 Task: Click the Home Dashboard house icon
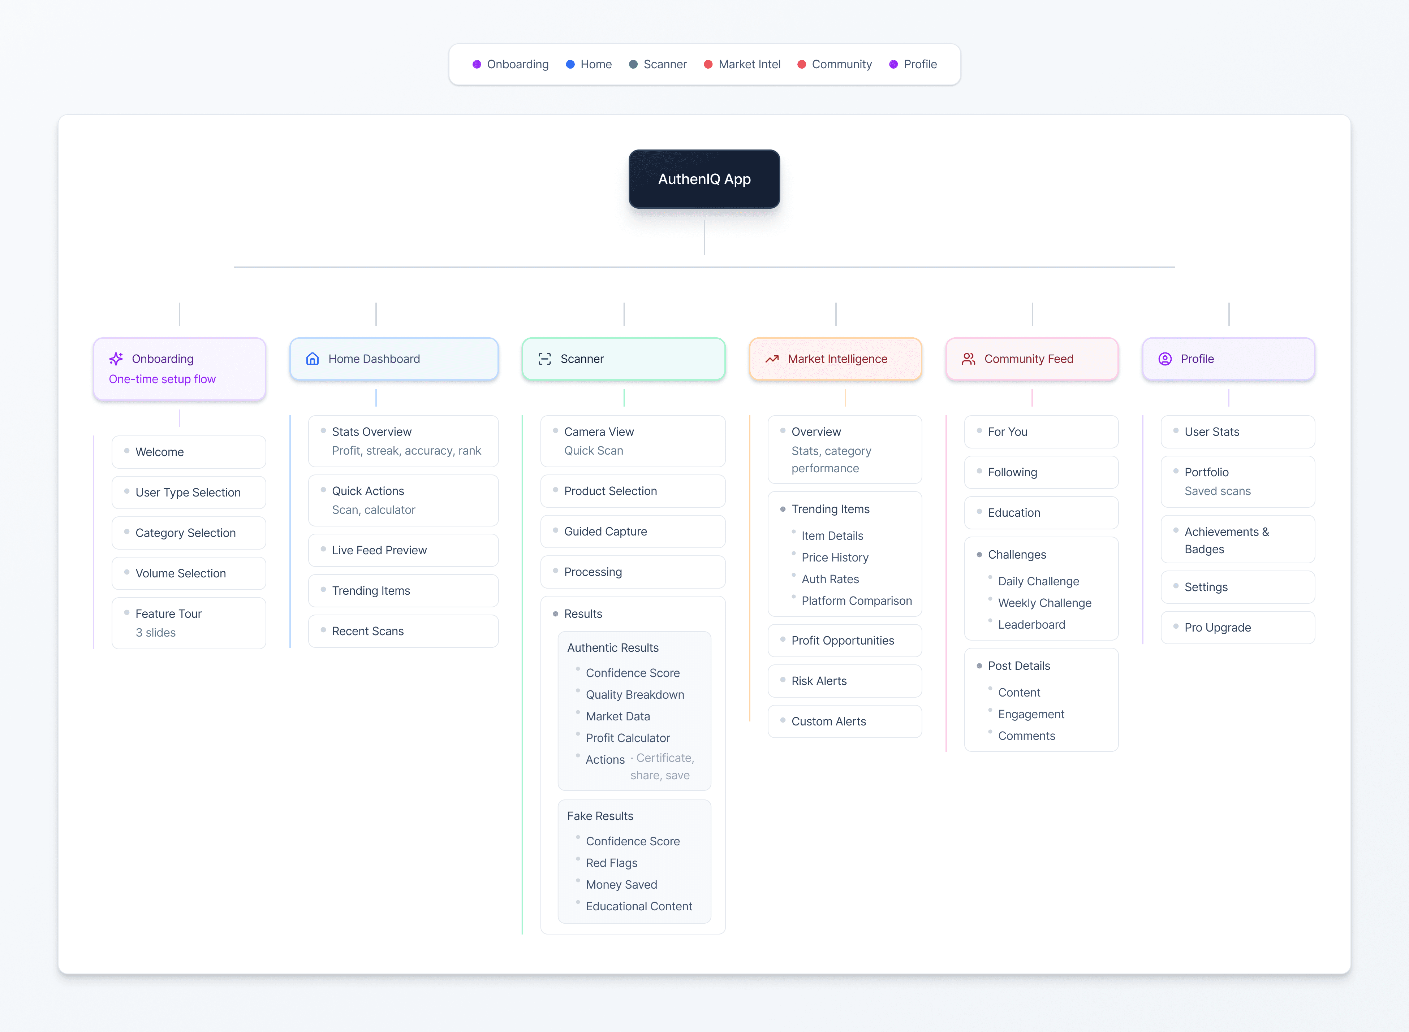(x=313, y=359)
